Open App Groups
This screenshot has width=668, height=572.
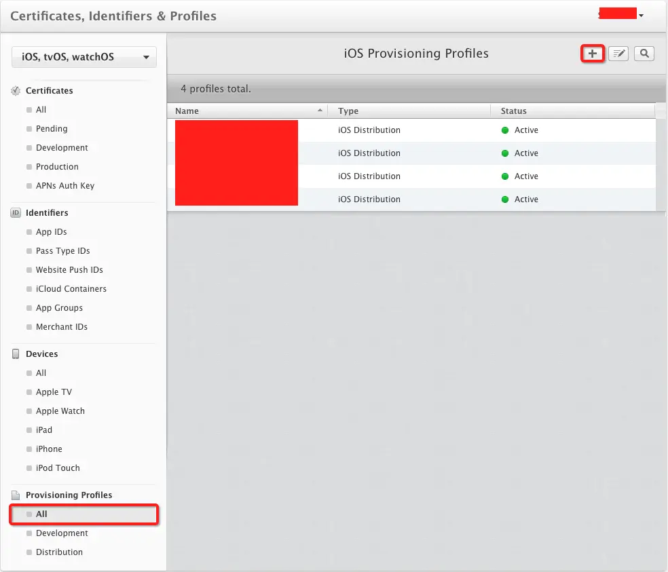point(59,307)
